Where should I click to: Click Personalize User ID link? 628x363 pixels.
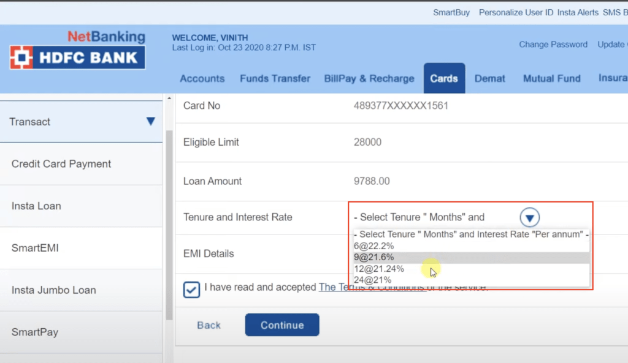click(x=516, y=12)
